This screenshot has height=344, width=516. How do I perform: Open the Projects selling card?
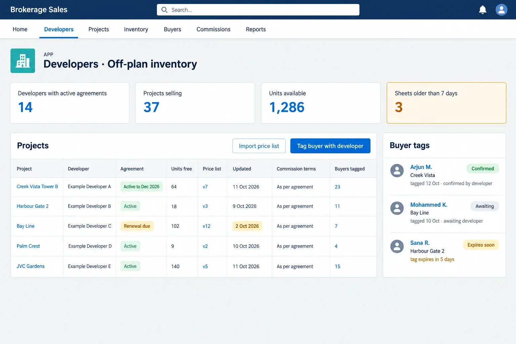point(195,103)
